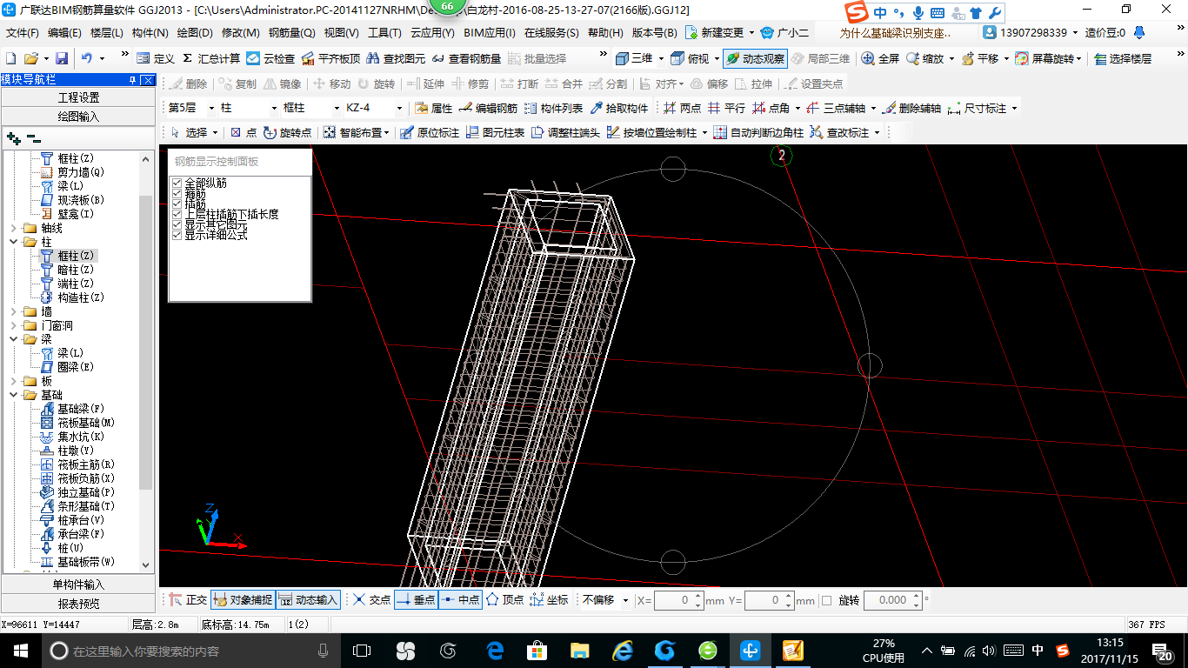Toggle 动态观察 dynamic observe mode

coord(755,58)
